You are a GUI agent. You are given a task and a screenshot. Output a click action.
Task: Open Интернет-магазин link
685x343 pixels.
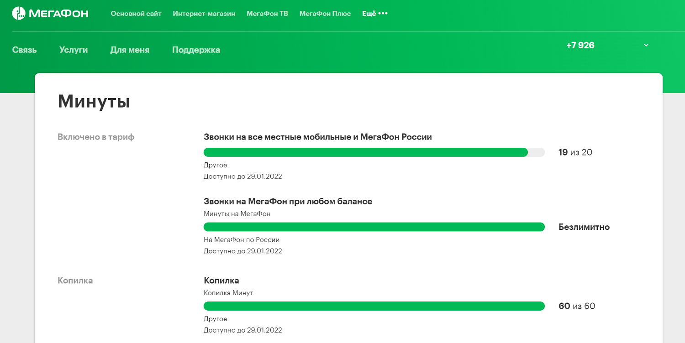[x=204, y=14]
